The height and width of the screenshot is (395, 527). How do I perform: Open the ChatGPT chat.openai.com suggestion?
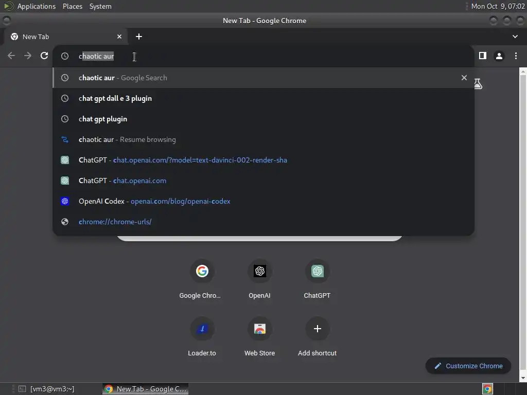tap(263, 181)
